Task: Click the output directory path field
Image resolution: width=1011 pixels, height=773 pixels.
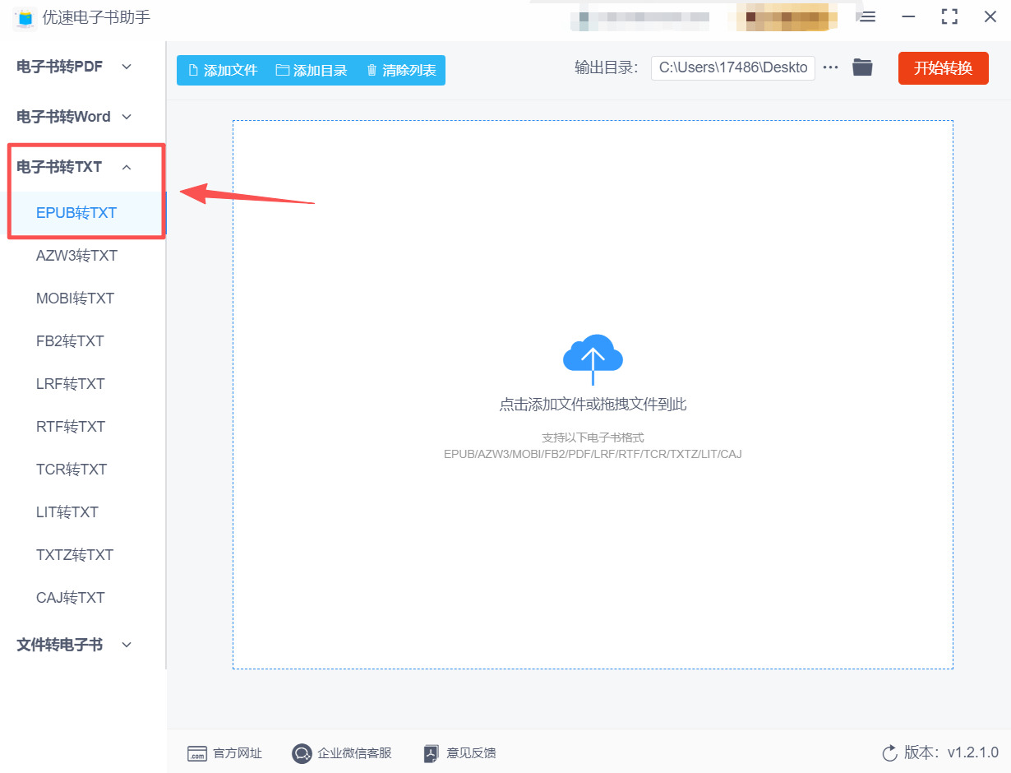Action: point(732,67)
